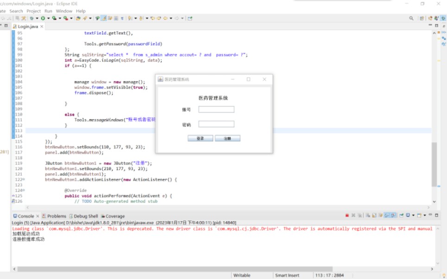The height and width of the screenshot is (279, 447).
Task: Toggle Mark Occurrences in the main toolbar
Action: 103,19
